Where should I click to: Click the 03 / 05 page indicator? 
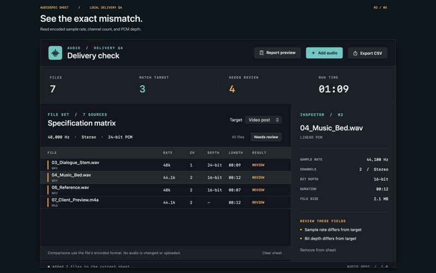(x=380, y=8)
